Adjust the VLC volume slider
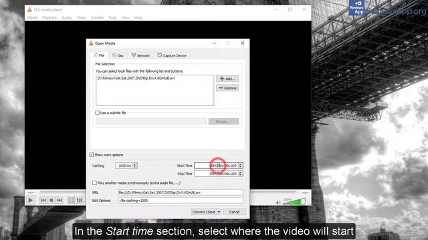 (294, 201)
